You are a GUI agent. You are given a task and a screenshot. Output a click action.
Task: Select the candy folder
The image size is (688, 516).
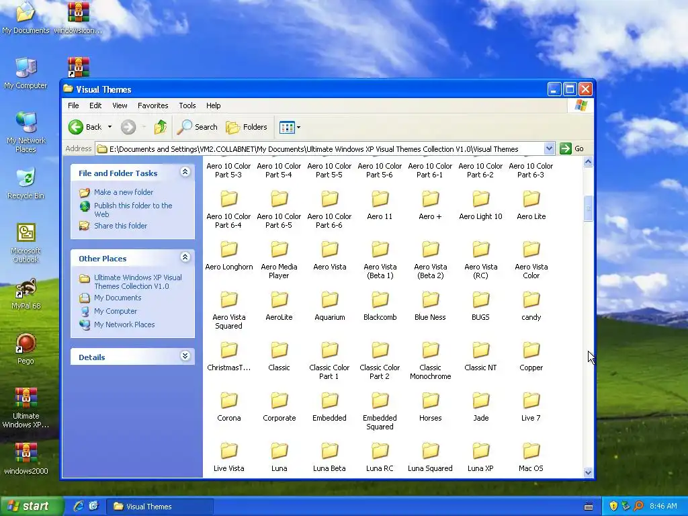(531, 306)
